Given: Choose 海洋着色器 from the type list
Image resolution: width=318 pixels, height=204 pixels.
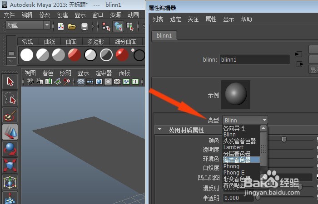Looking at the screenshot, I should click(241, 160).
